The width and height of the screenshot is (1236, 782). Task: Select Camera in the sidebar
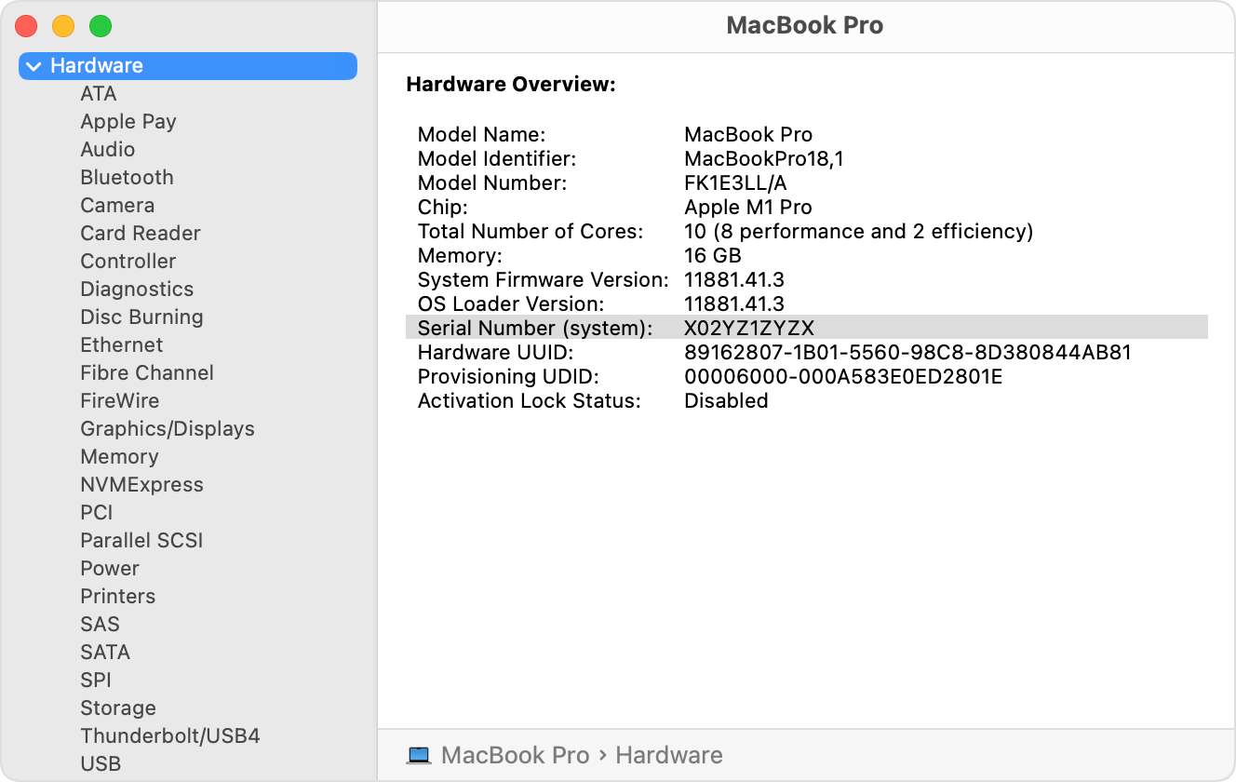pyautogui.click(x=117, y=206)
